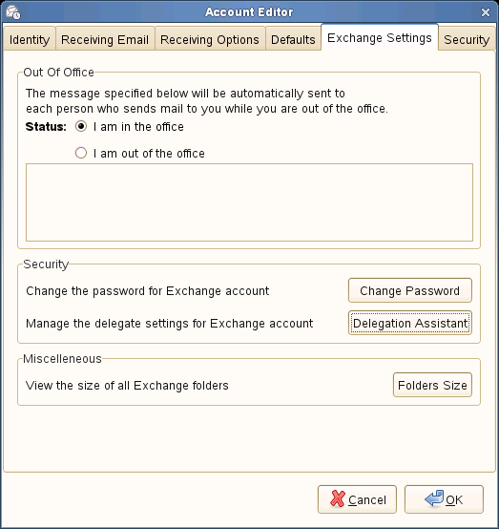Open the Delegation Assistant
Viewport: 499px width, 529px height.
click(x=410, y=323)
